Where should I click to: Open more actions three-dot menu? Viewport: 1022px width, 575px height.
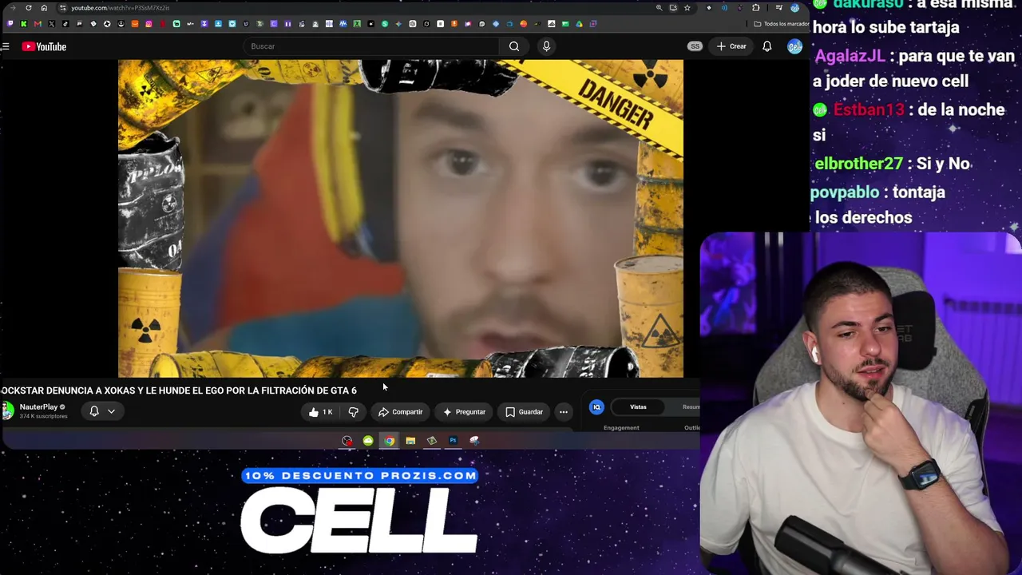[564, 412]
